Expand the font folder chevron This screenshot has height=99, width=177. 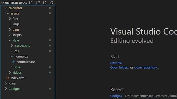[x=10, y=19]
